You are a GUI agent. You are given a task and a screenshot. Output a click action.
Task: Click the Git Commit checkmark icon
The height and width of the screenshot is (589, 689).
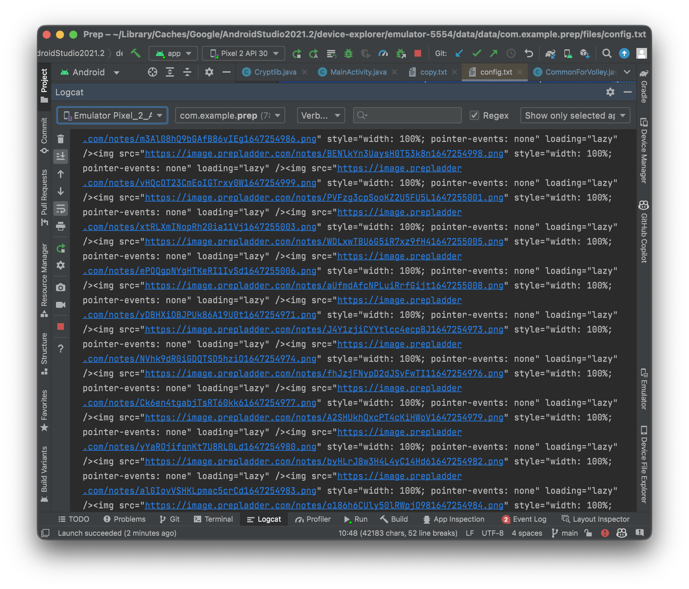click(477, 53)
